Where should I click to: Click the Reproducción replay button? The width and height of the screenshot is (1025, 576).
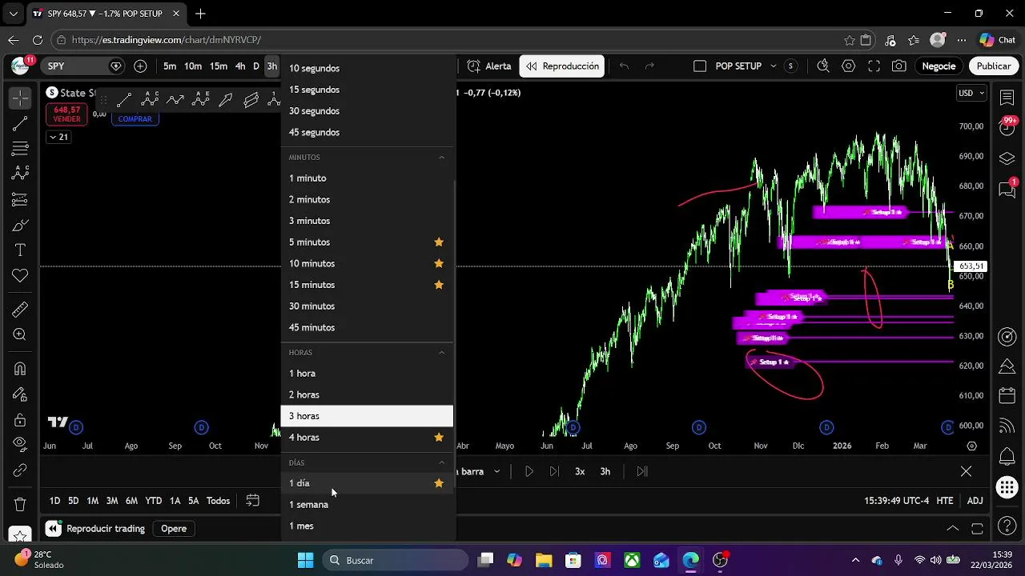561,66
